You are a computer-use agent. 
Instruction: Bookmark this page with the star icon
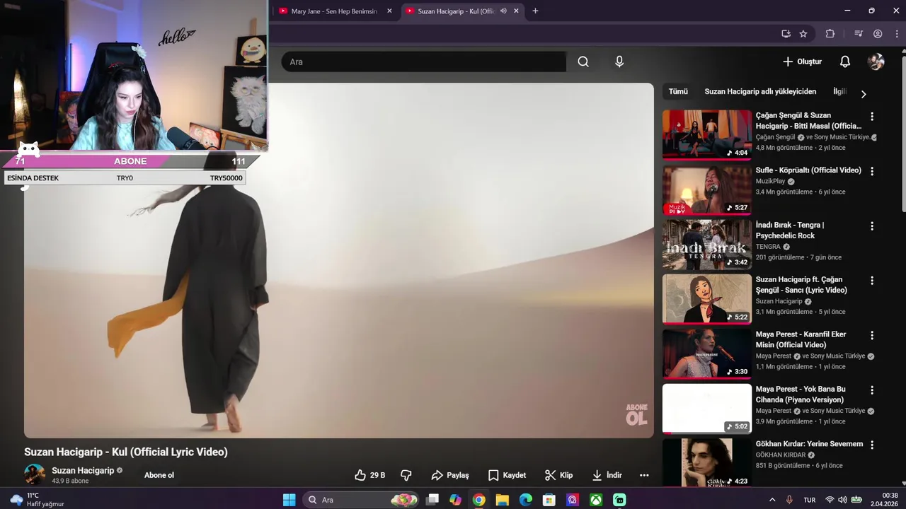click(803, 33)
